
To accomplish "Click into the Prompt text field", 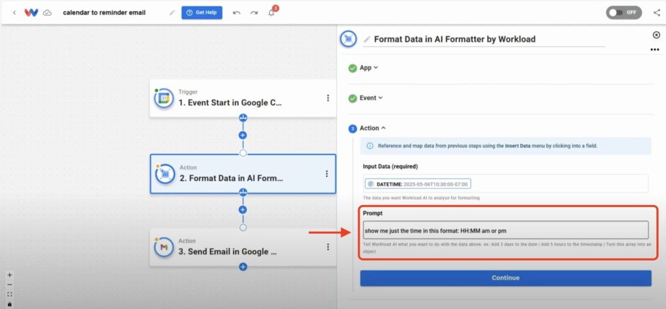I will click(505, 230).
